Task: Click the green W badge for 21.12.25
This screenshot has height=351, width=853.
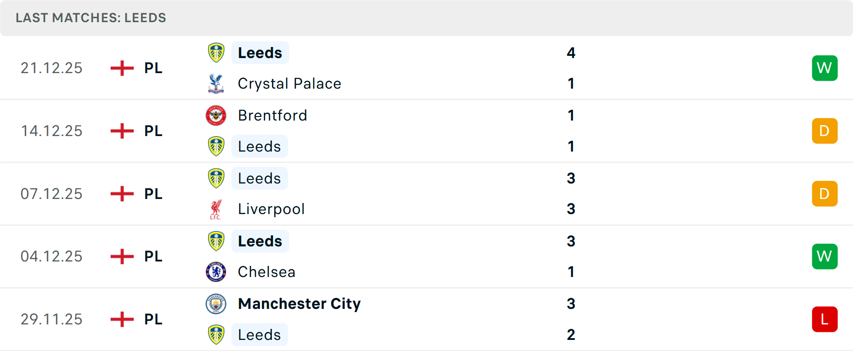Action: 825,68
